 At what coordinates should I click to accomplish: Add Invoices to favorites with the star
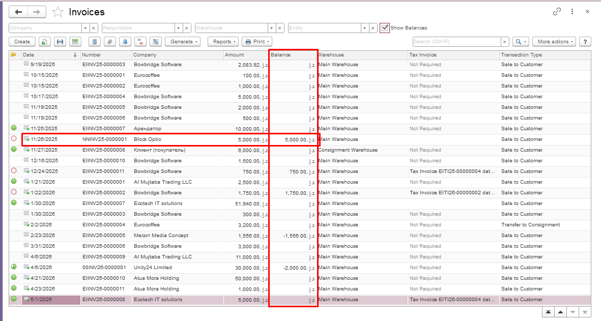(58, 12)
